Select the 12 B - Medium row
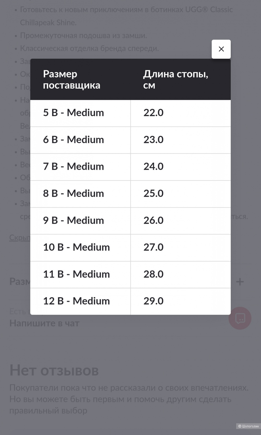 click(x=130, y=301)
